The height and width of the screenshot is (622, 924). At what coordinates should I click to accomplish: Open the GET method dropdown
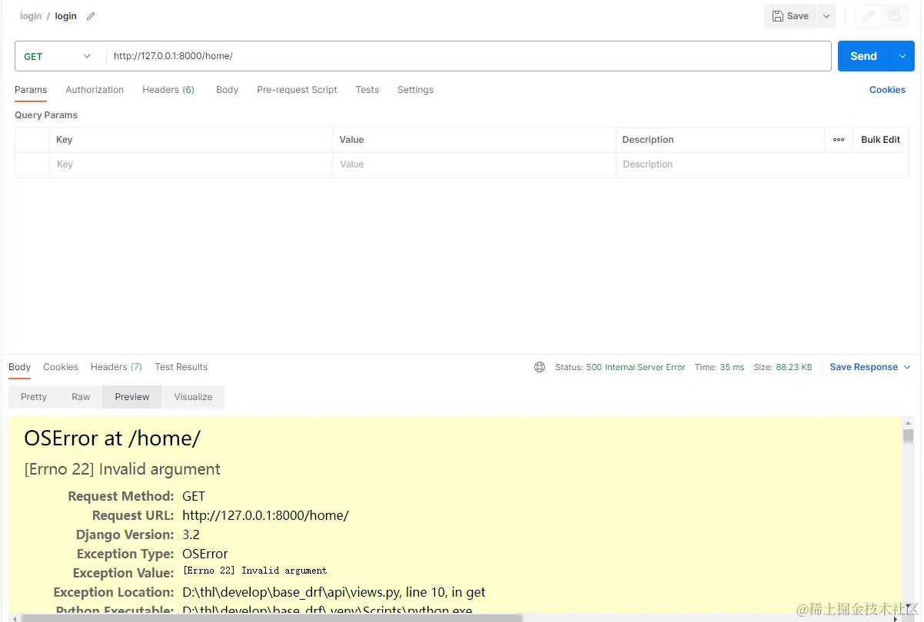click(x=58, y=56)
